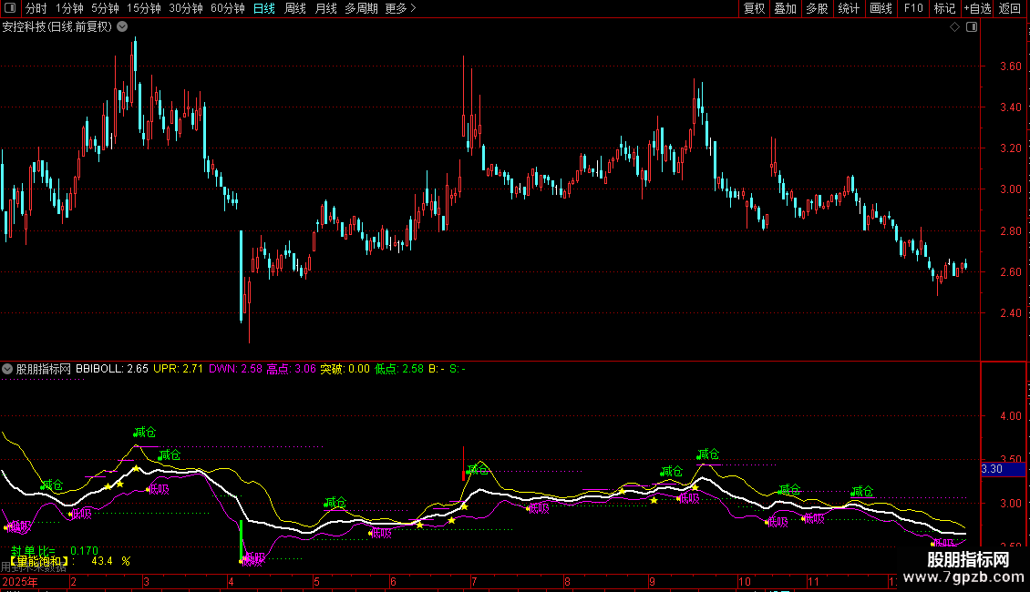Screen dimensions: 1030x592
Task: Click month 7 on the time axis
Action: pyautogui.click(x=473, y=582)
